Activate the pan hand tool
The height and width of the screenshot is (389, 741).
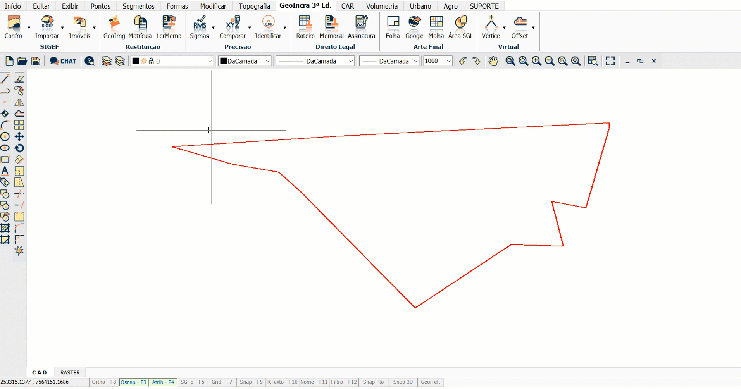point(493,61)
